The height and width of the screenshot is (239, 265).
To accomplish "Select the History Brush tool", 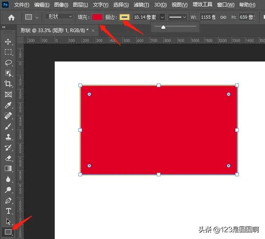I will (8, 147).
